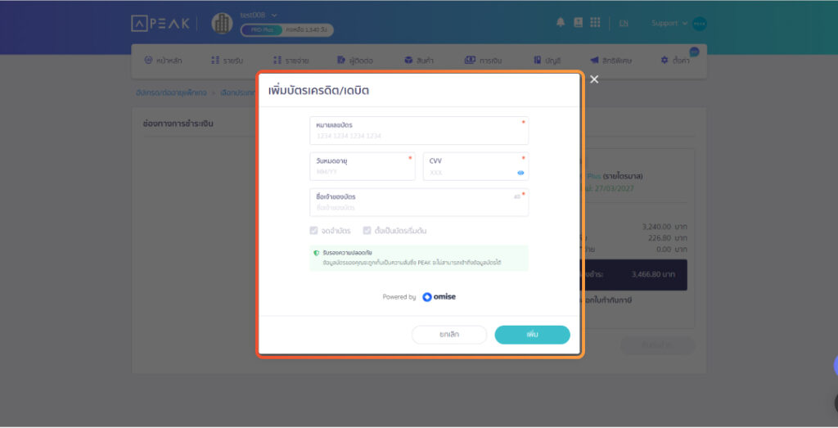Click the Omise logo

tap(439, 297)
